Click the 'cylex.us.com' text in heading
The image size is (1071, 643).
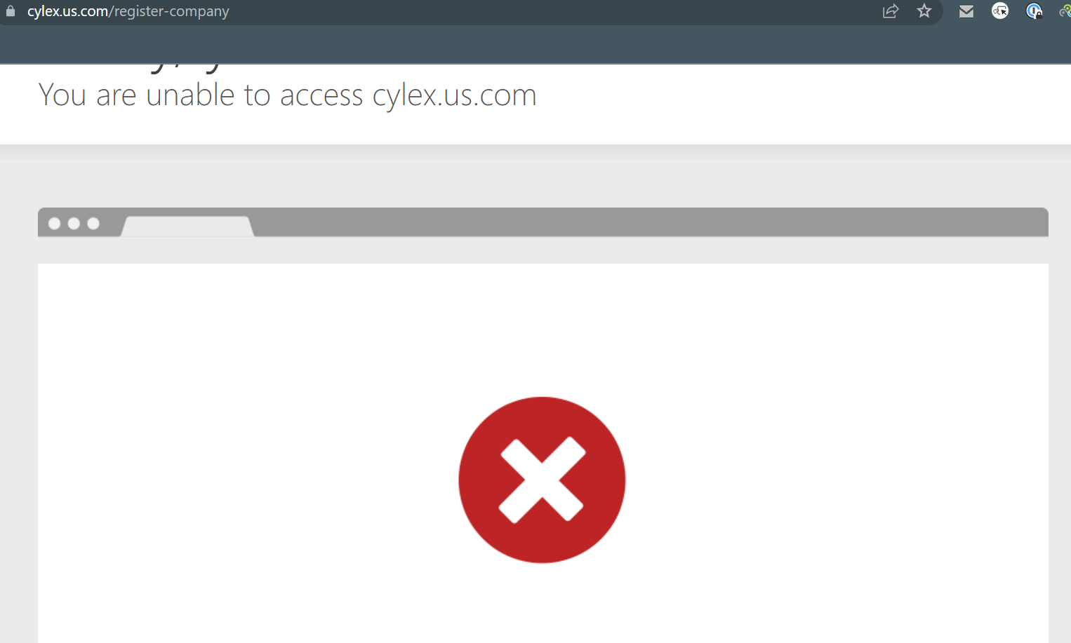(455, 95)
